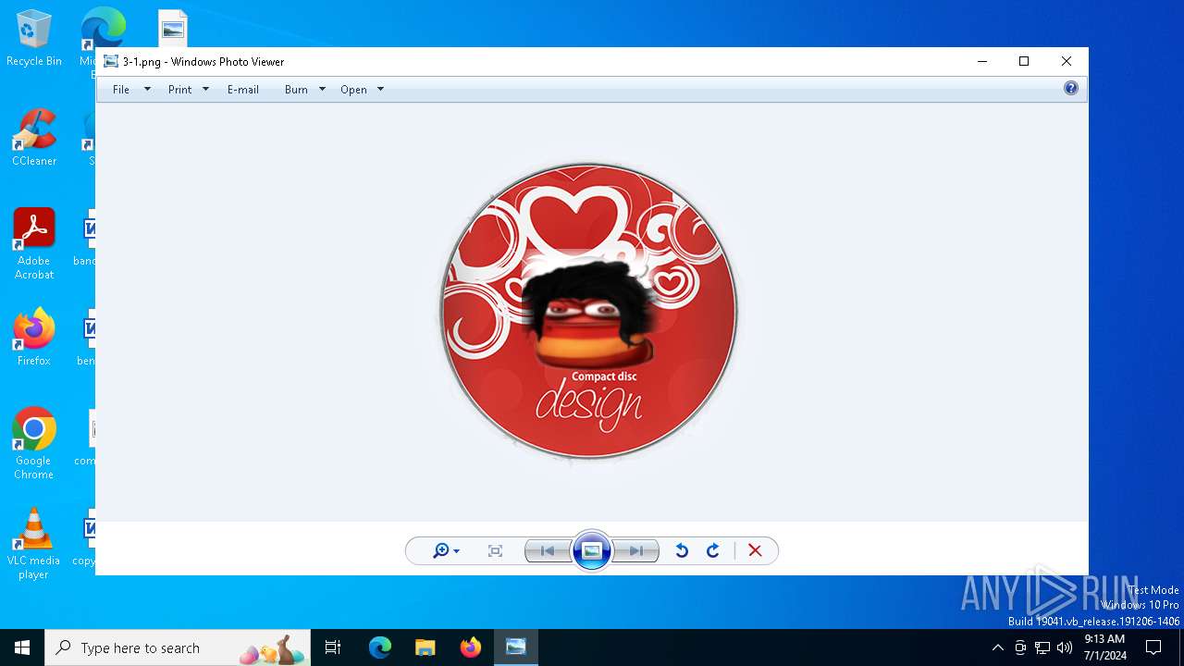This screenshot has height=666, width=1184.
Task: Select the image file on the desktop
Action: tap(173, 28)
